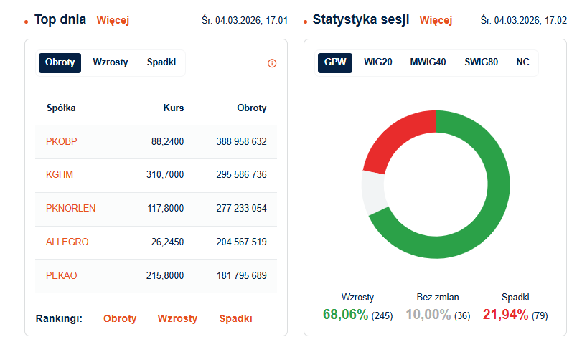Open the Obroty ranking link
The height and width of the screenshot is (337, 582).
[120, 318]
